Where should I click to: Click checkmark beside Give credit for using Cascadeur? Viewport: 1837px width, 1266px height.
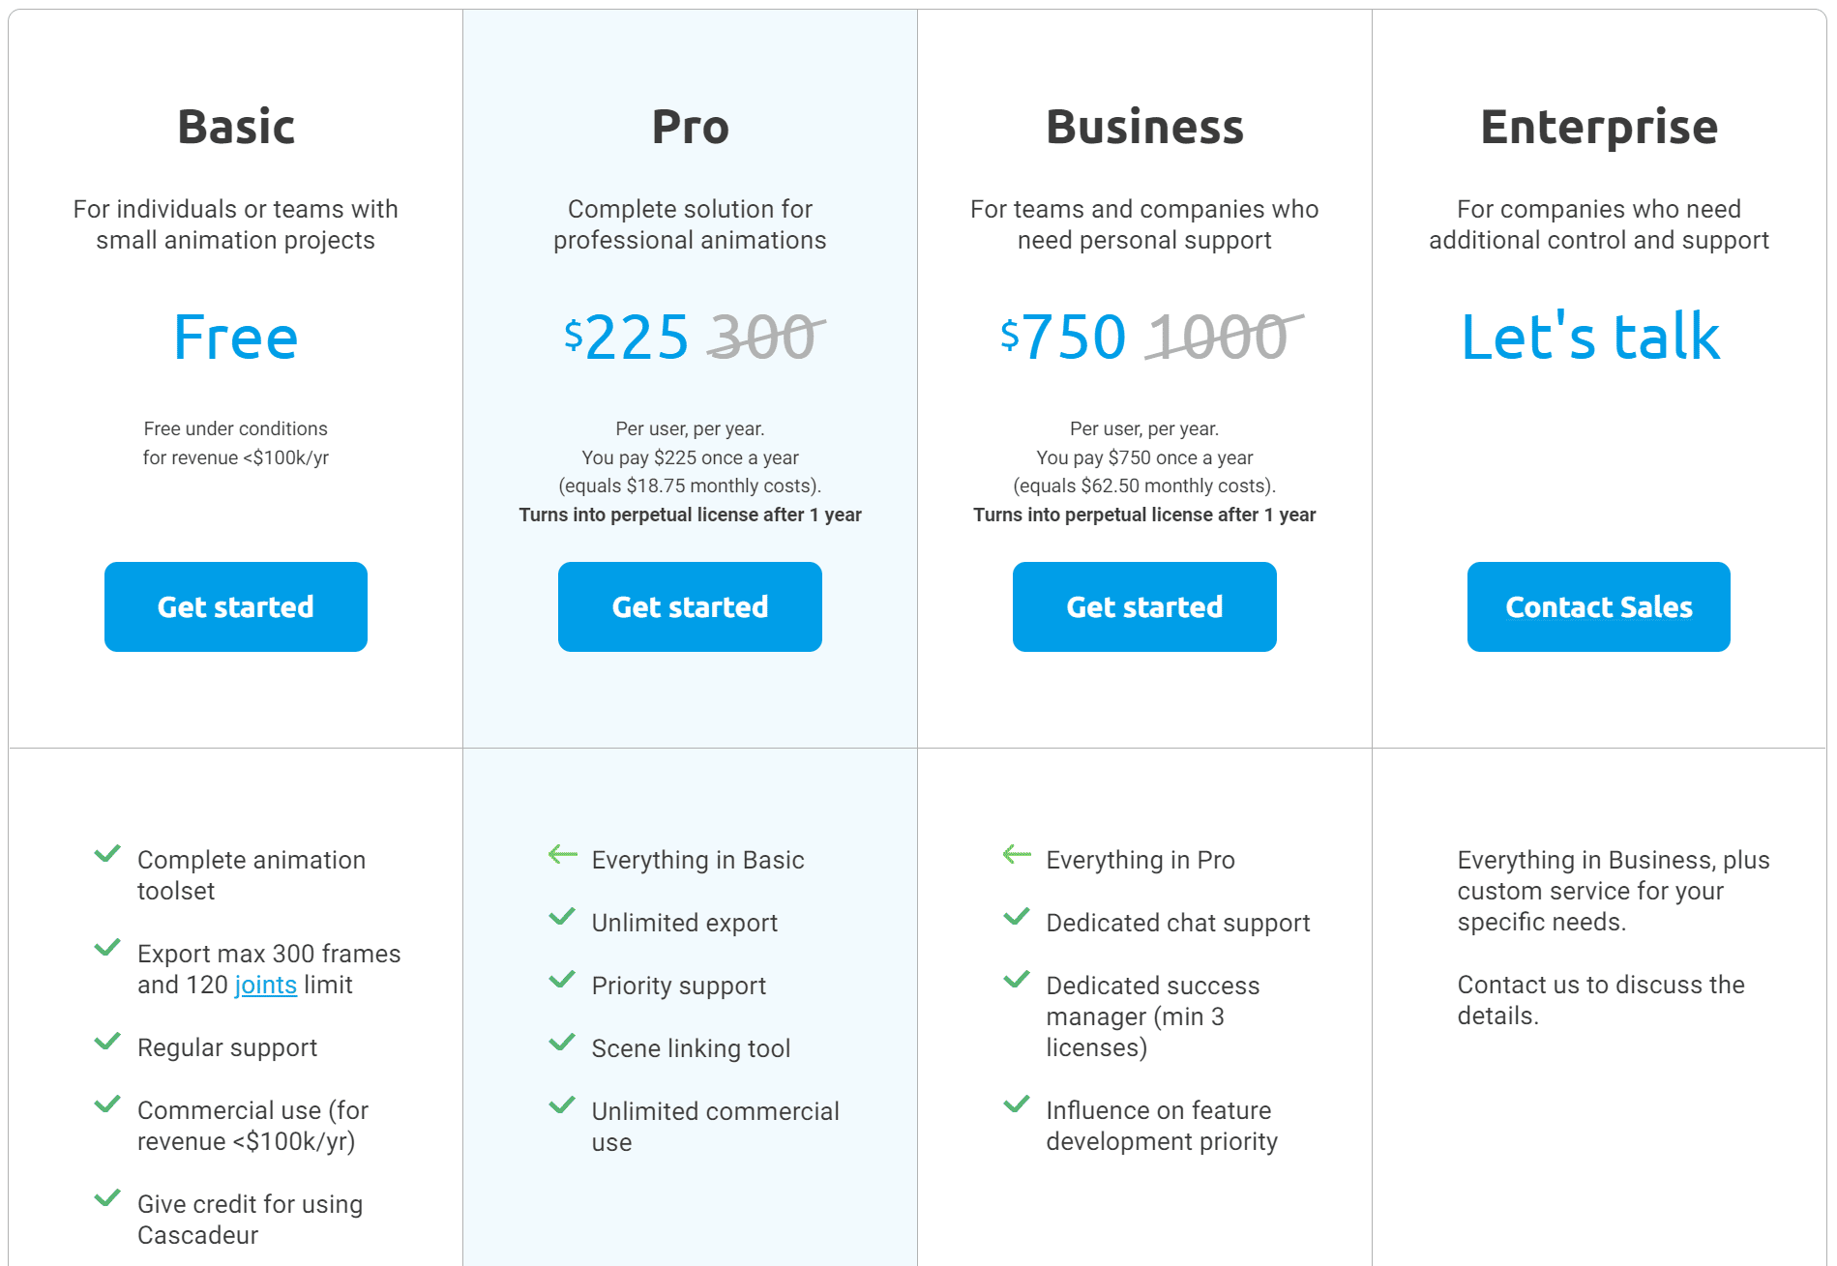pyautogui.click(x=107, y=1198)
